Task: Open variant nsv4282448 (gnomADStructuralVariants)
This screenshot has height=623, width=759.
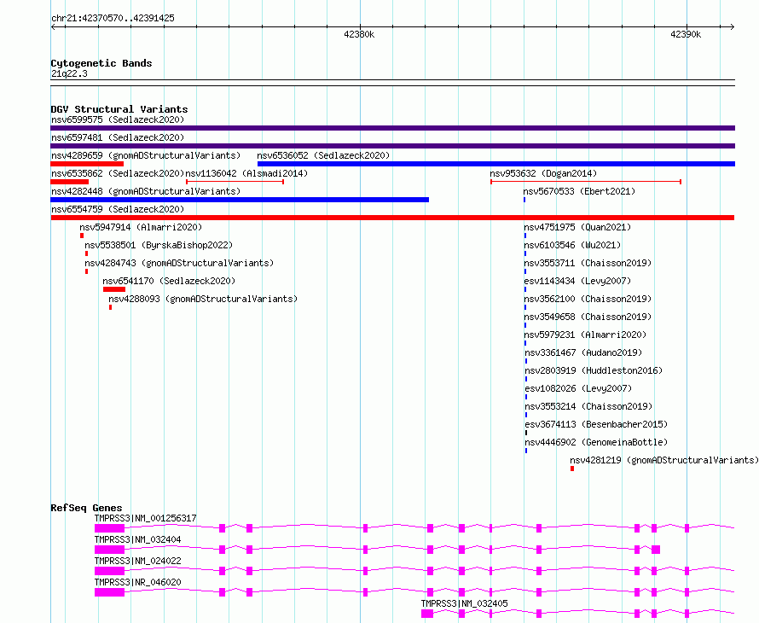Action: pos(146,191)
